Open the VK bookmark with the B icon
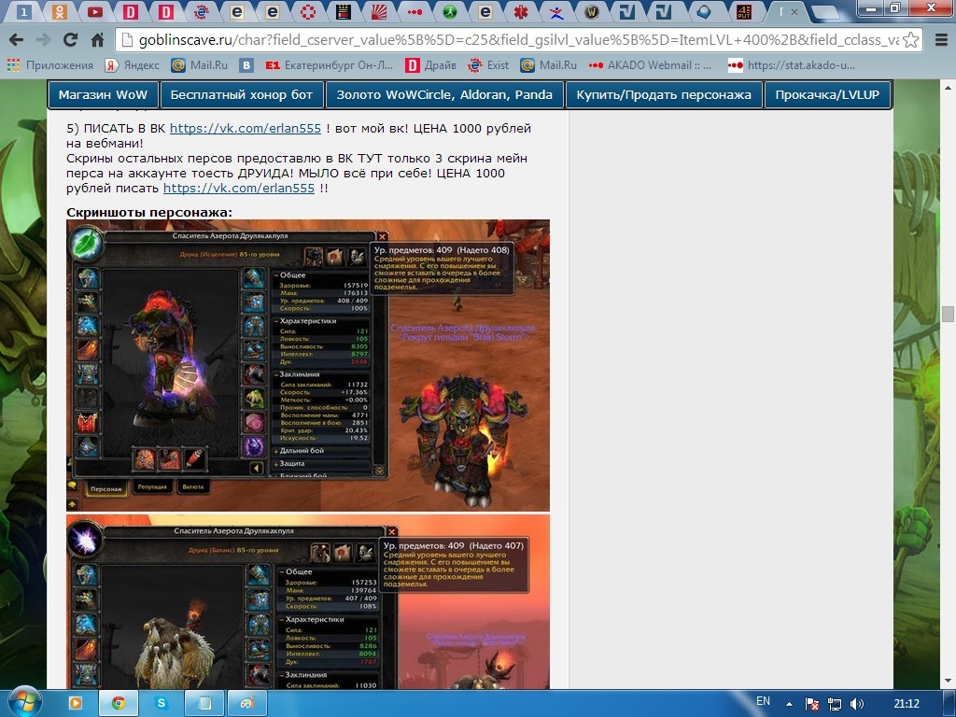Screen dimensions: 956x717 pos(246,64)
